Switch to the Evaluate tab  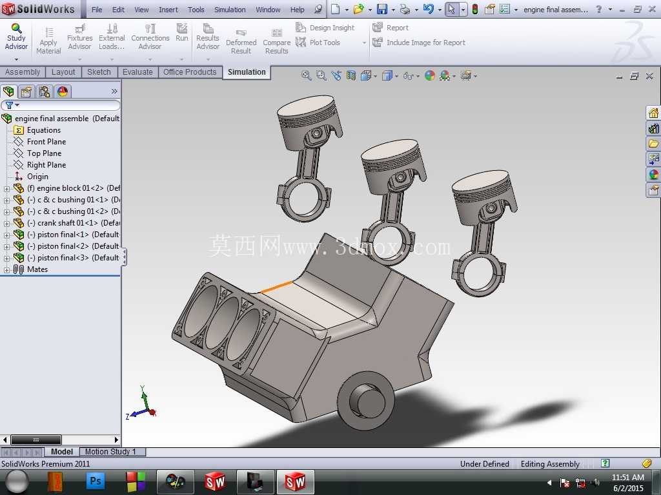coord(137,72)
